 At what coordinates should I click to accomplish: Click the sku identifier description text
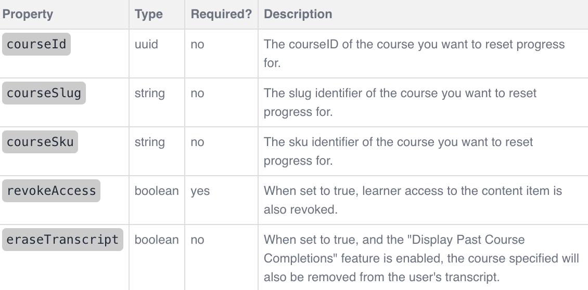pos(398,151)
